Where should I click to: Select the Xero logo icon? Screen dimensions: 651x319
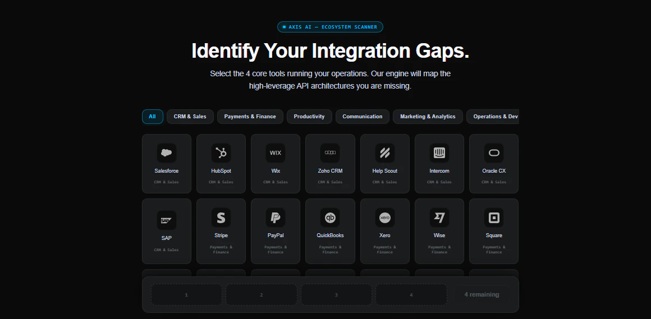tap(385, 218)
